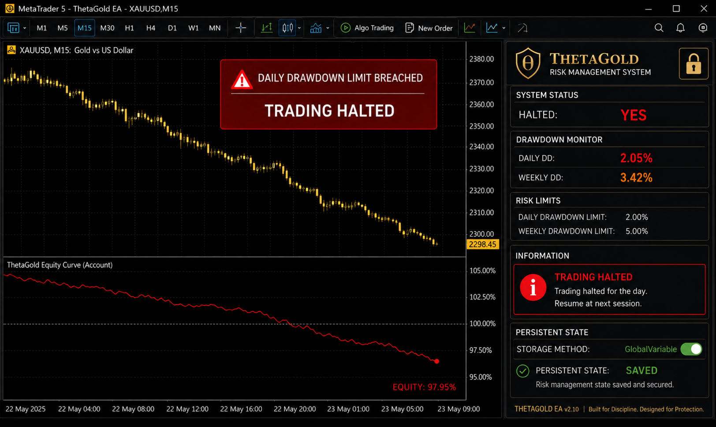Viewport: 716px width, 427px height.
Task: Expand the chart type dropdown arrow
Action: click(299, 28)
